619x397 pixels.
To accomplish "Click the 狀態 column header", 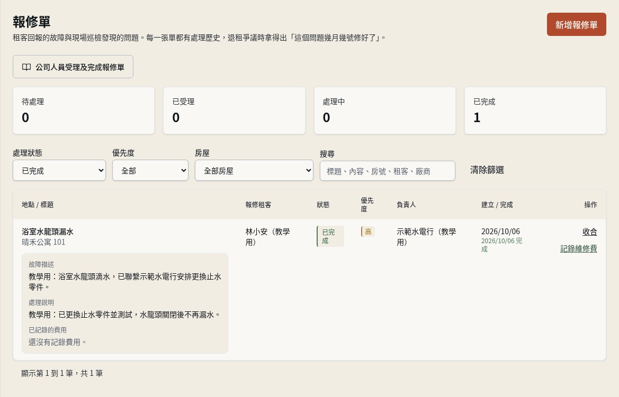I will click(323, 205).
